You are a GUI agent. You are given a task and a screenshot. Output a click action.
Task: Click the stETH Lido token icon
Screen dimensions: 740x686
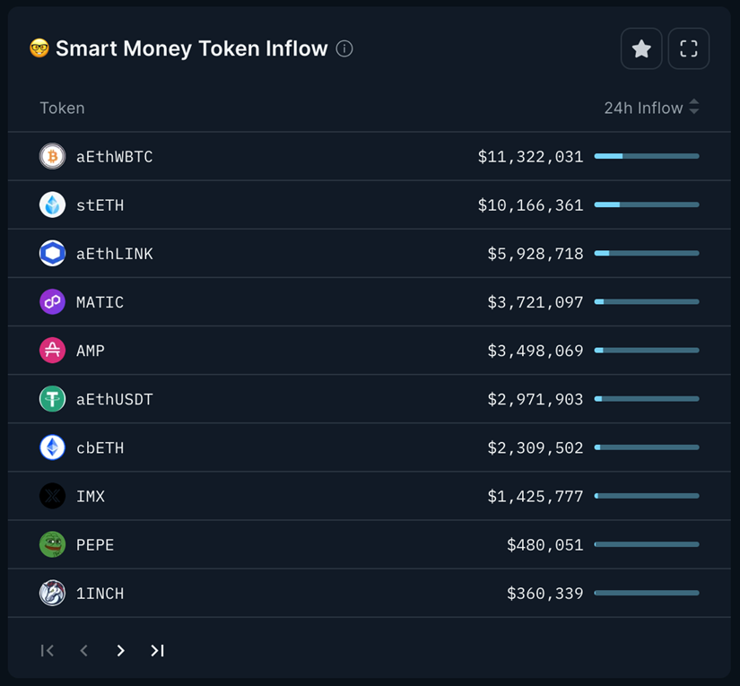tap(53, 205)
